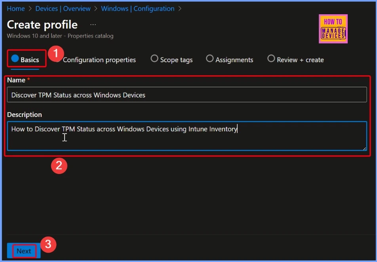Go to Devices | Overview breadcrumb
The height and width of the screenshot is (262, 377).
(x=63, y=9)
